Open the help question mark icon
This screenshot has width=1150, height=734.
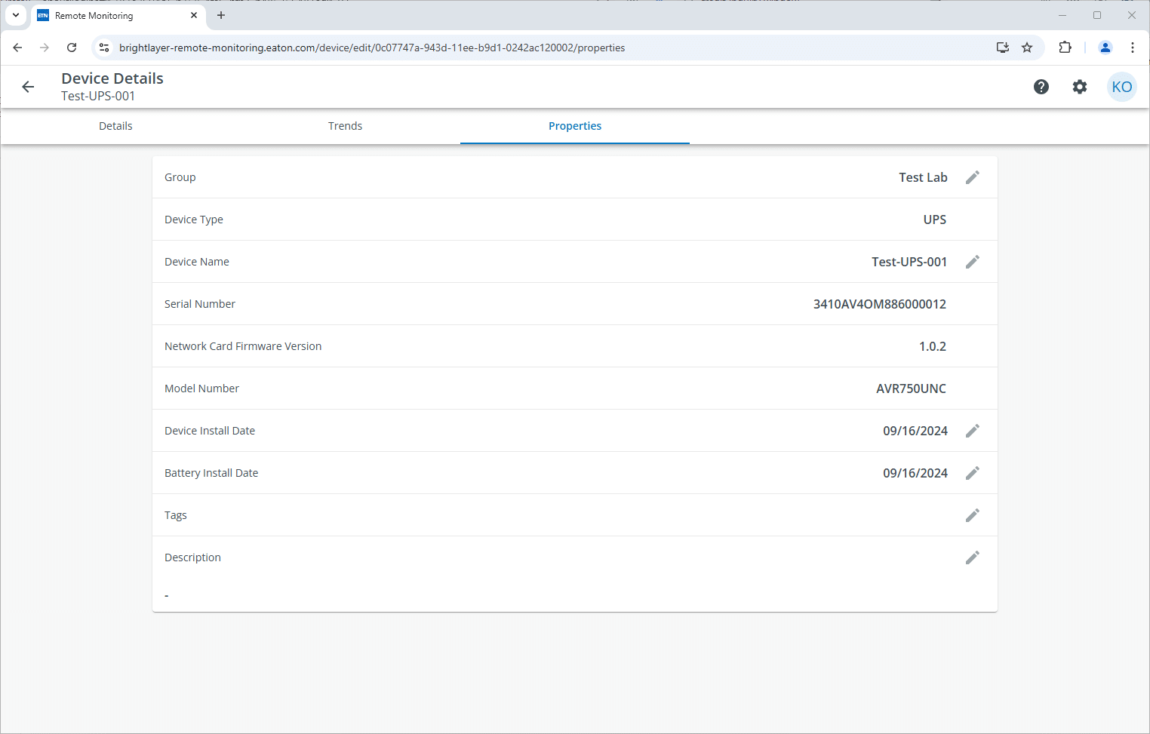[1041, 87]
